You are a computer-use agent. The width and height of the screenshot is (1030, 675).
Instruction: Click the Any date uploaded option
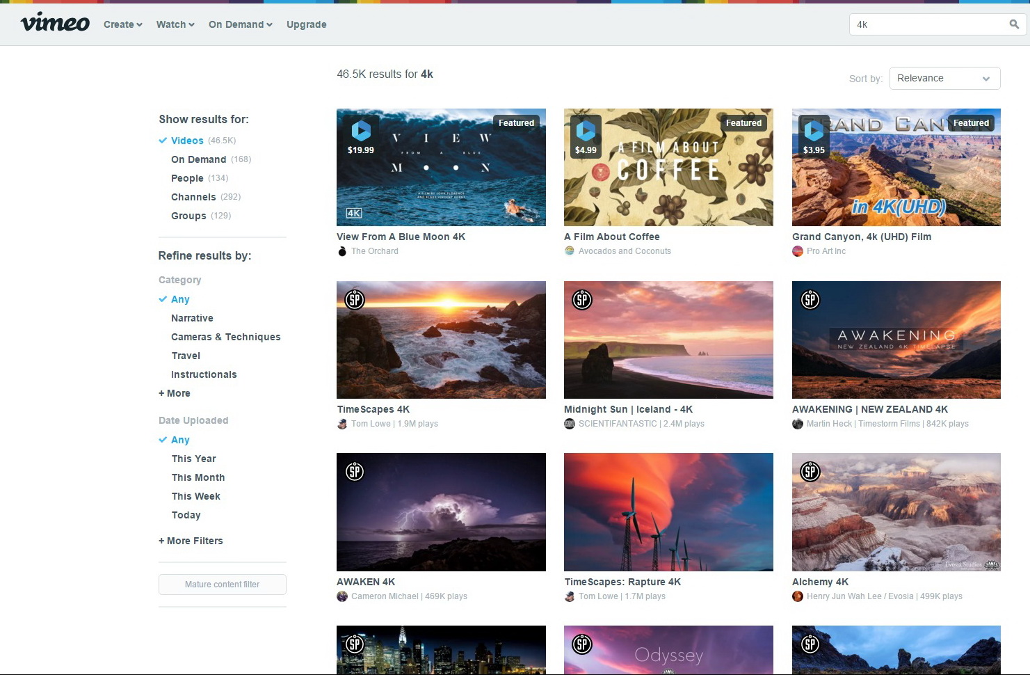click(x=180, y=440)
